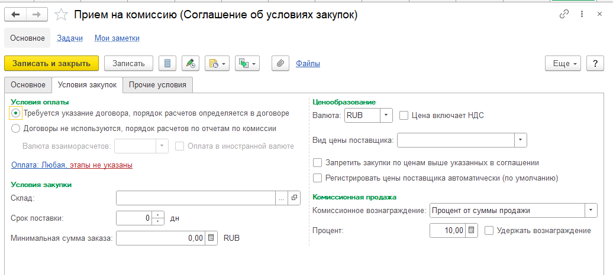Switch to the Основное tab
Image resolution: width=613 pixels, height=275 pixels.
pyautogui.click(x=28, y=85)
